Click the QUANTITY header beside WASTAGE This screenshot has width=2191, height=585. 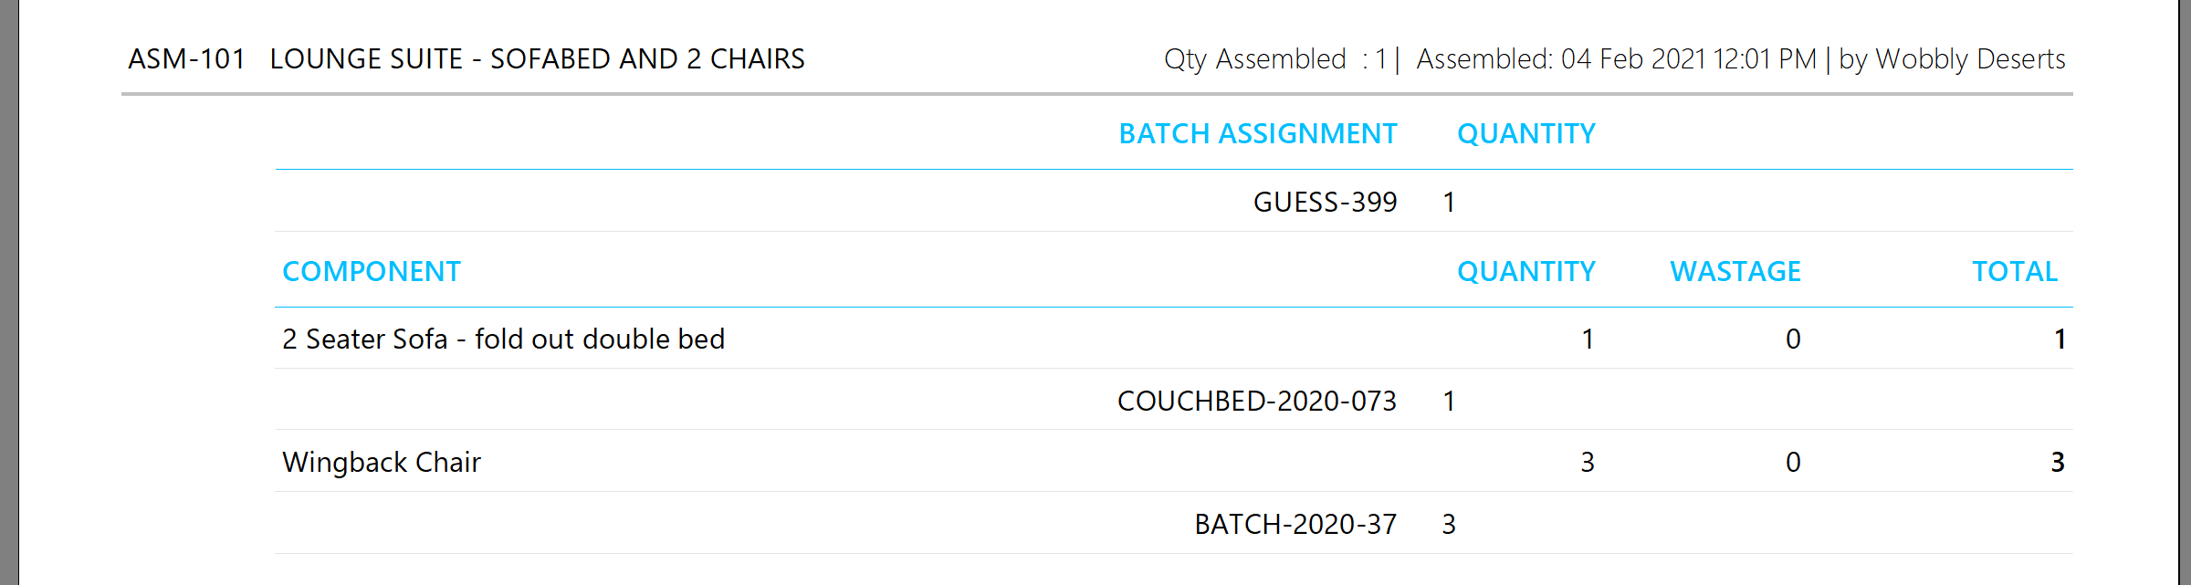coord(1525,272)
